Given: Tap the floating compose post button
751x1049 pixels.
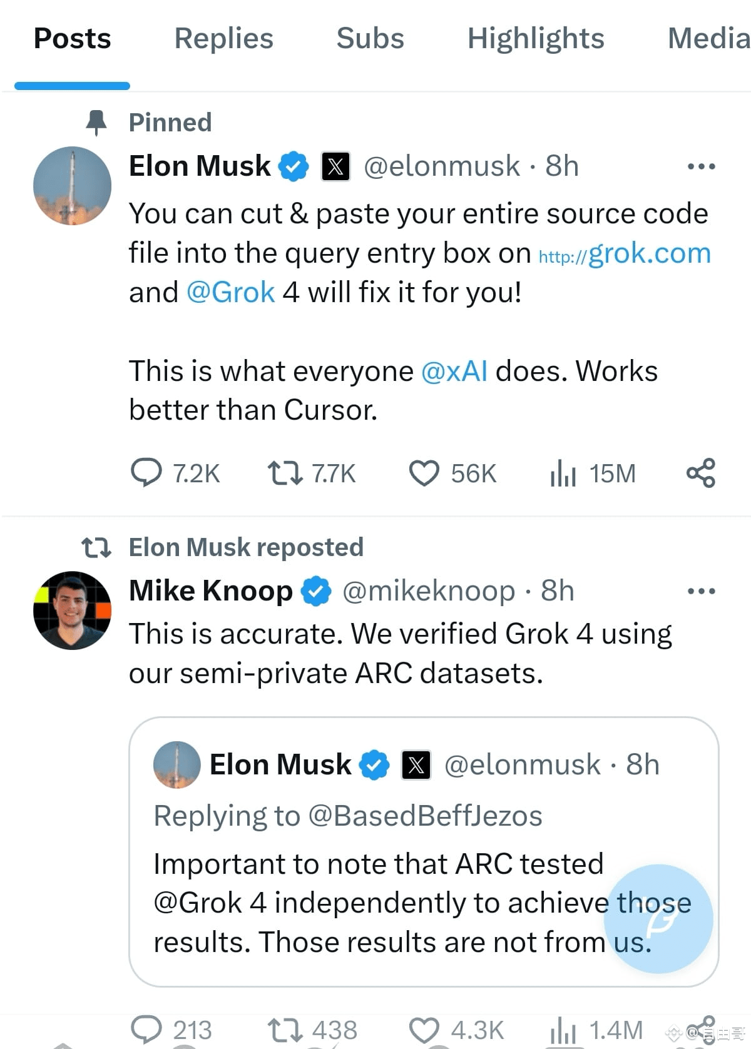Looking at the screenshot, I should coord(658,918).
